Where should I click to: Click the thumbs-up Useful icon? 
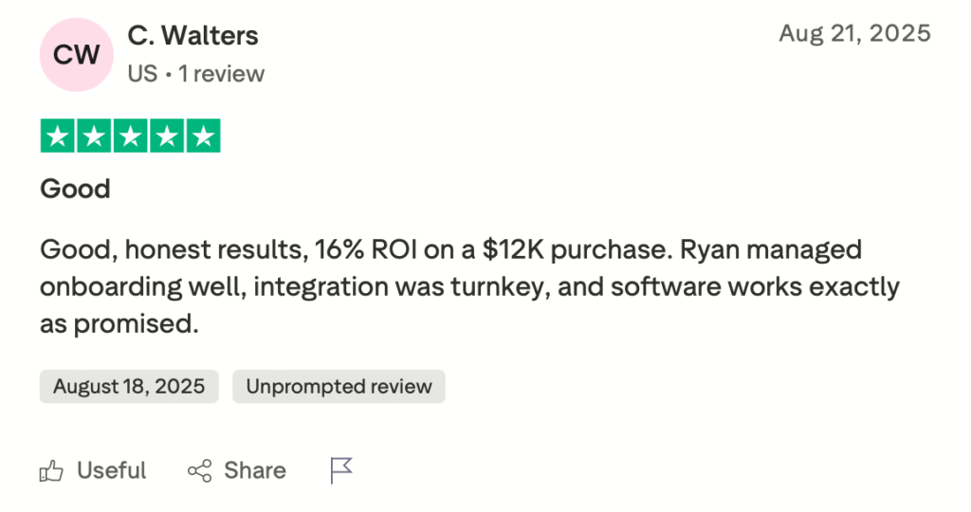click(x=51, y=470)
